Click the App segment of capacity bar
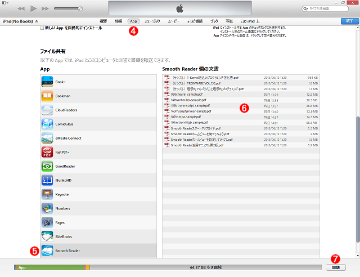 pyautogui.click(x=51, y=267)
